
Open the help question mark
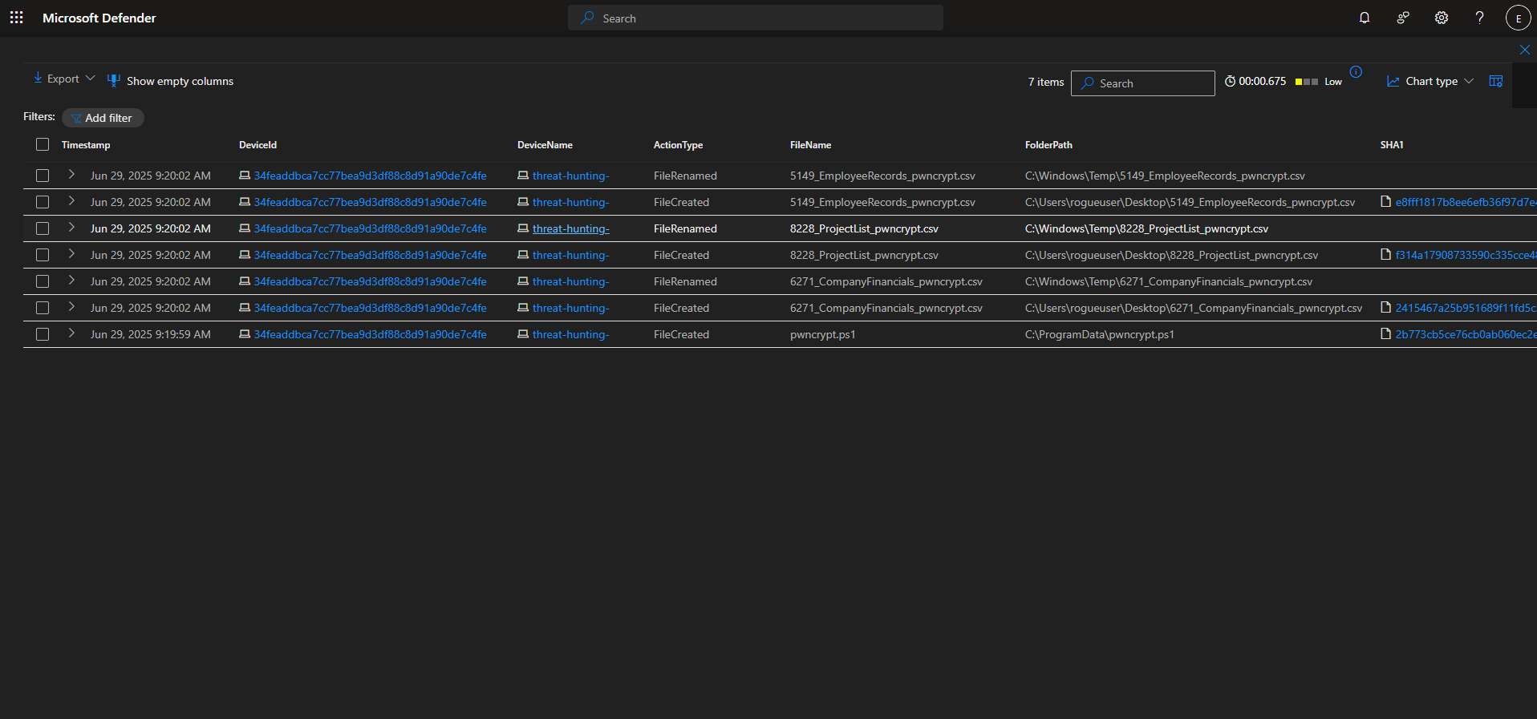pyautogui.click(x=1480, y=18)
